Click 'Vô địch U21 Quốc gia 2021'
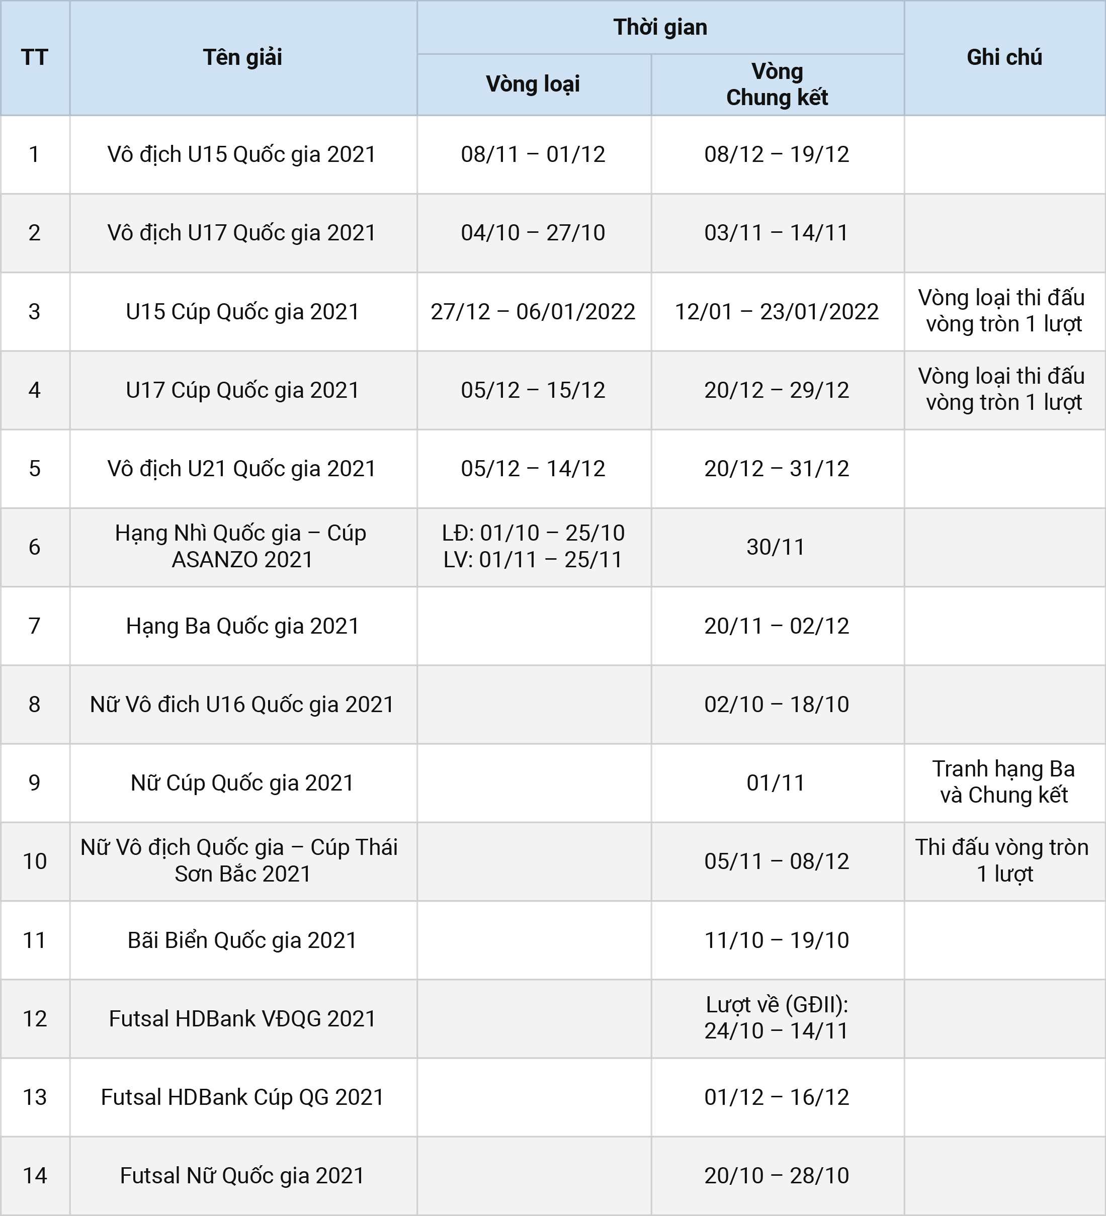 click(x=242, y=469)
